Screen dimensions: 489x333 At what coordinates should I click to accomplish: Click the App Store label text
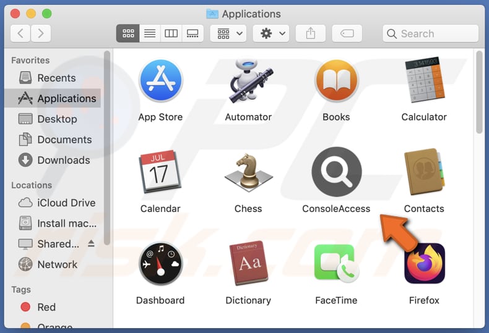click(x=160, y=117)
